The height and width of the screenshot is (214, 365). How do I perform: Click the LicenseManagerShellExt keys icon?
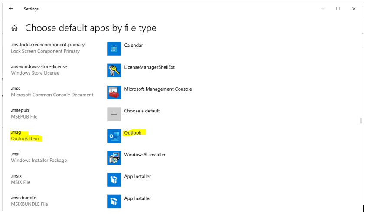point(114,70)
